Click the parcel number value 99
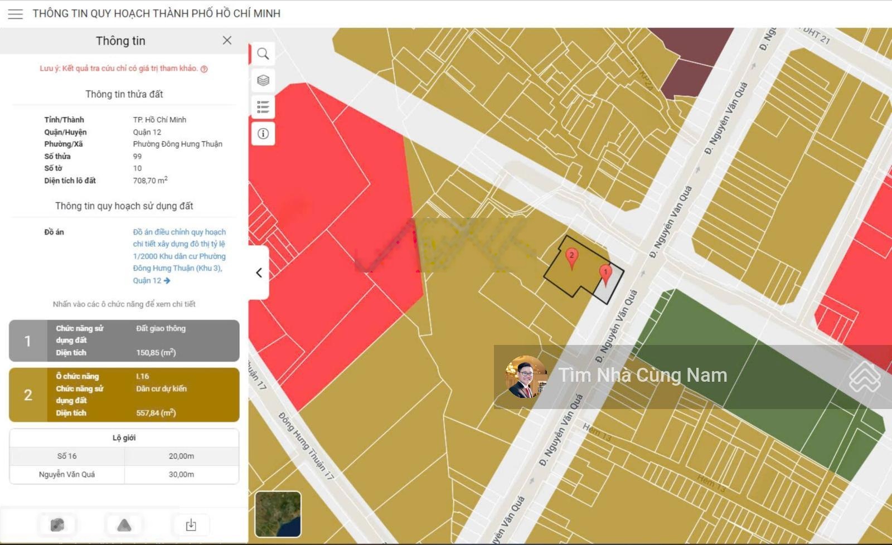This screenshot has height=545, width=892. click(x=137, y=156)
